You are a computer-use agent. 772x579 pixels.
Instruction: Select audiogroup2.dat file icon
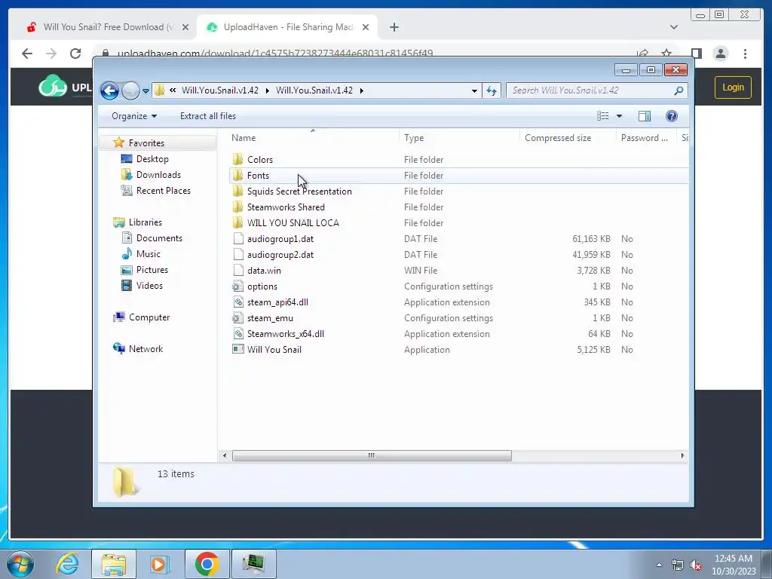pos(237,255)
